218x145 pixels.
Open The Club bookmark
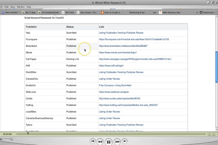click(68, 12)
